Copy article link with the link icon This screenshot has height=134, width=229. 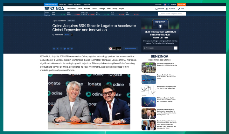coord(72,49)
